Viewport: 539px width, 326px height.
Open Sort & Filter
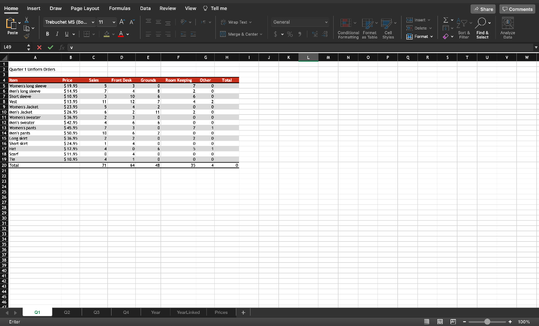tap(464, 28)
